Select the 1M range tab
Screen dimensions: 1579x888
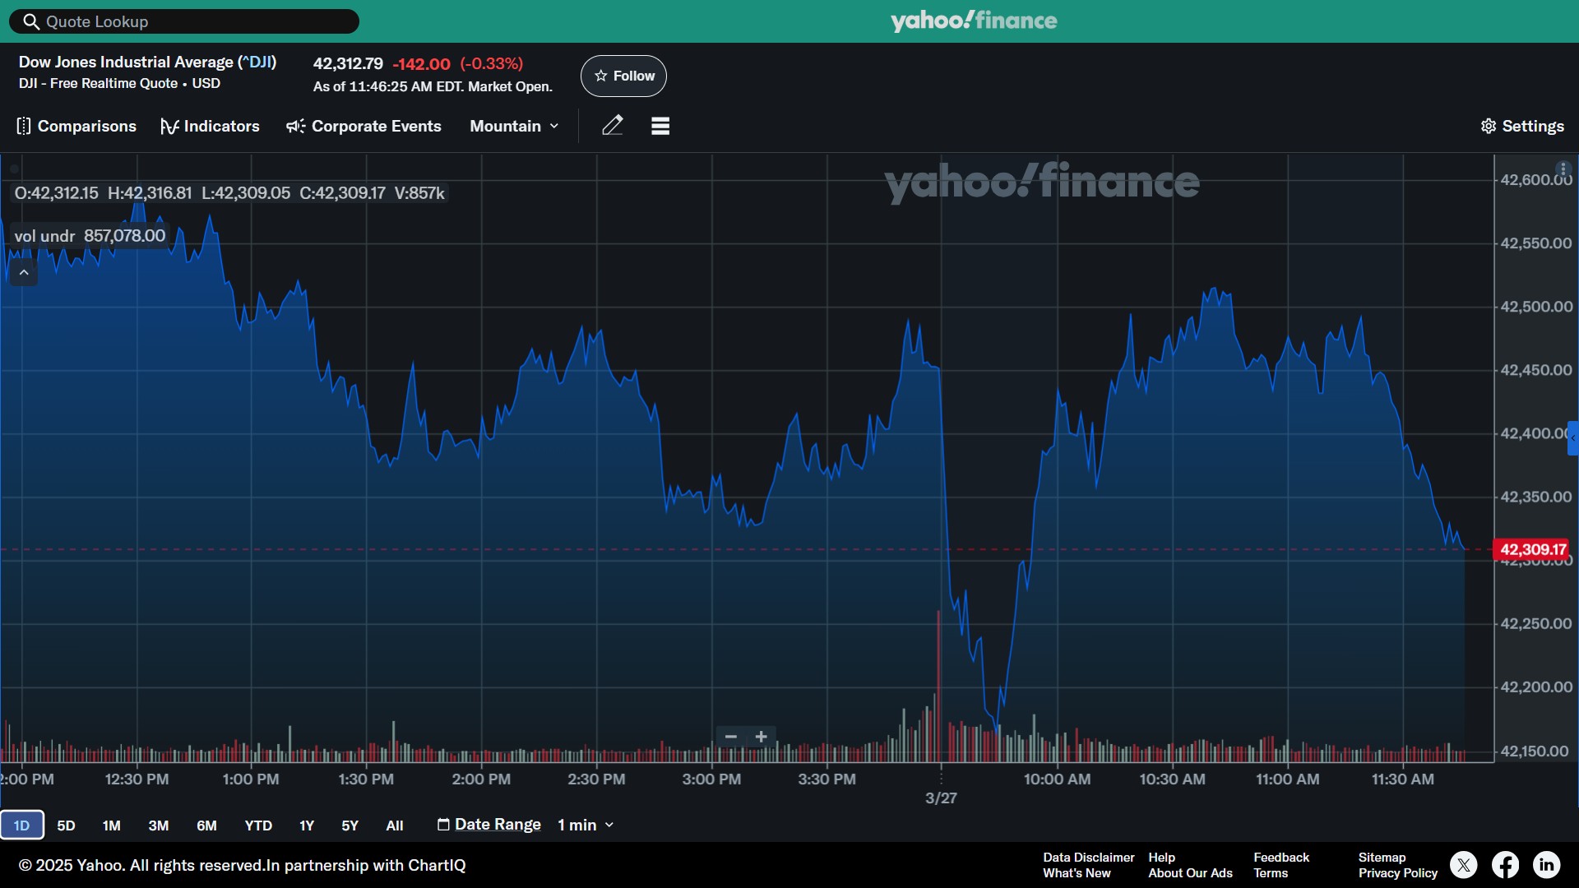pos(111,825)
